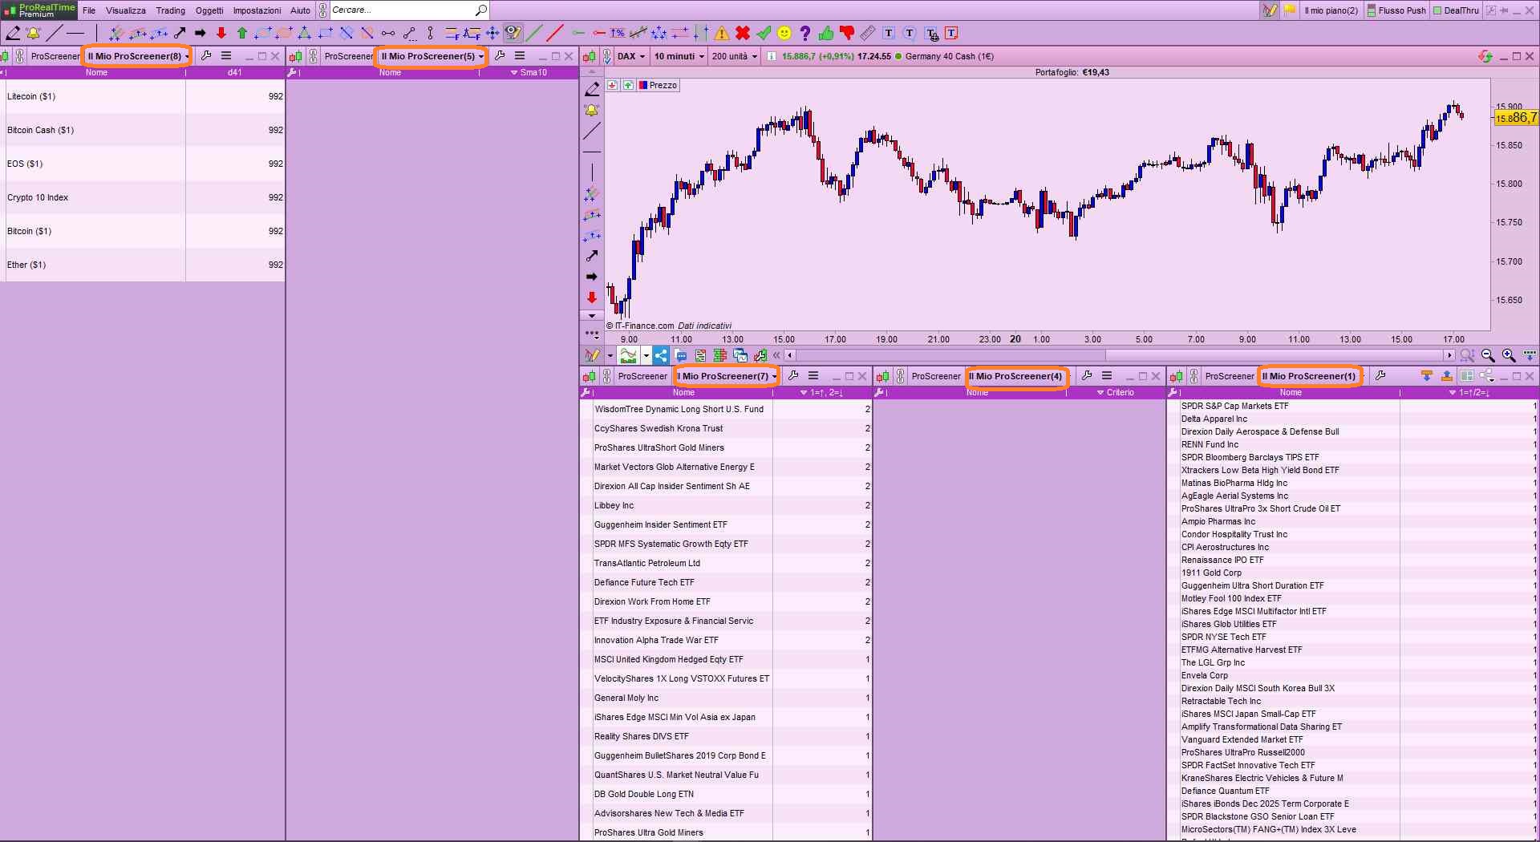1540x842 pixels.
Task: Toggle the red down-arrow box beside Prezzo
Action: click(x=613, y=85)
